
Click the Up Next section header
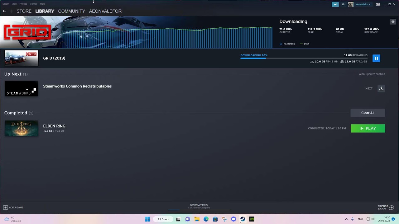tap(16, 74)
